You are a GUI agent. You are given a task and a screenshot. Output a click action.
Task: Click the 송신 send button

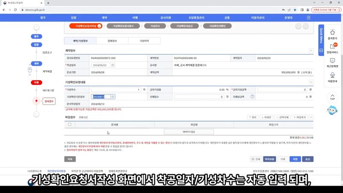click(x=307, y=159)
